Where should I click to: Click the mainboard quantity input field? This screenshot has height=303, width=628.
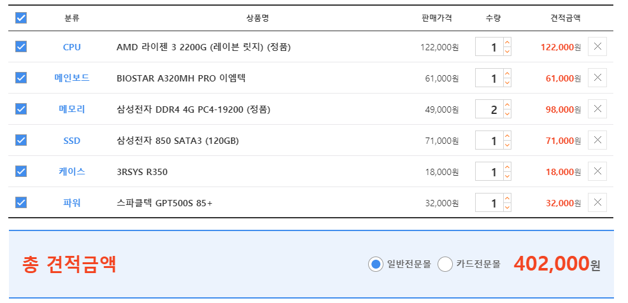(489, 78)
